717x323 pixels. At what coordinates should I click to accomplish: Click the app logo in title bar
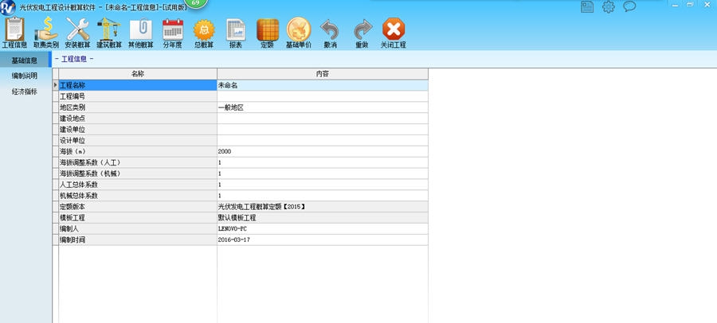(8, 8)
